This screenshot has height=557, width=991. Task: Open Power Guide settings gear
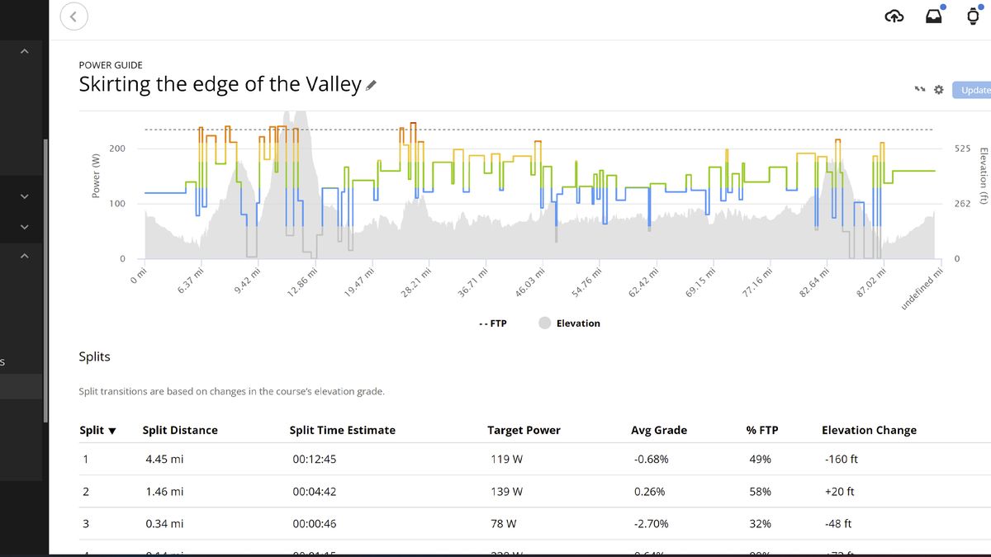(938, 90)
